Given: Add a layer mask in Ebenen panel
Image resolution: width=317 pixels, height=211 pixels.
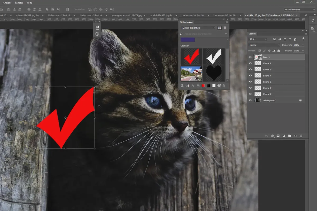Looking at the screenshot, I should point(278,136).
